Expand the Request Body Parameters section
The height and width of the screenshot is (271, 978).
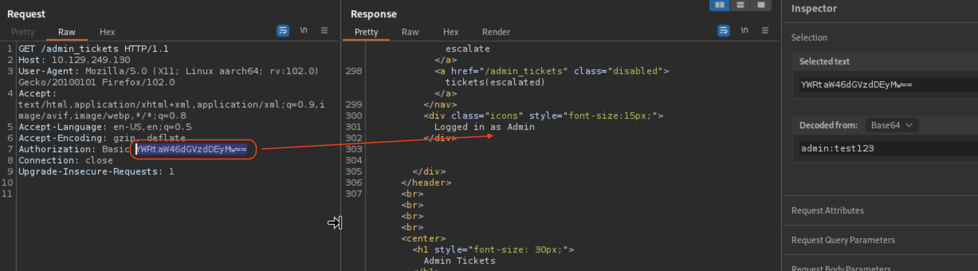[841, 267]
